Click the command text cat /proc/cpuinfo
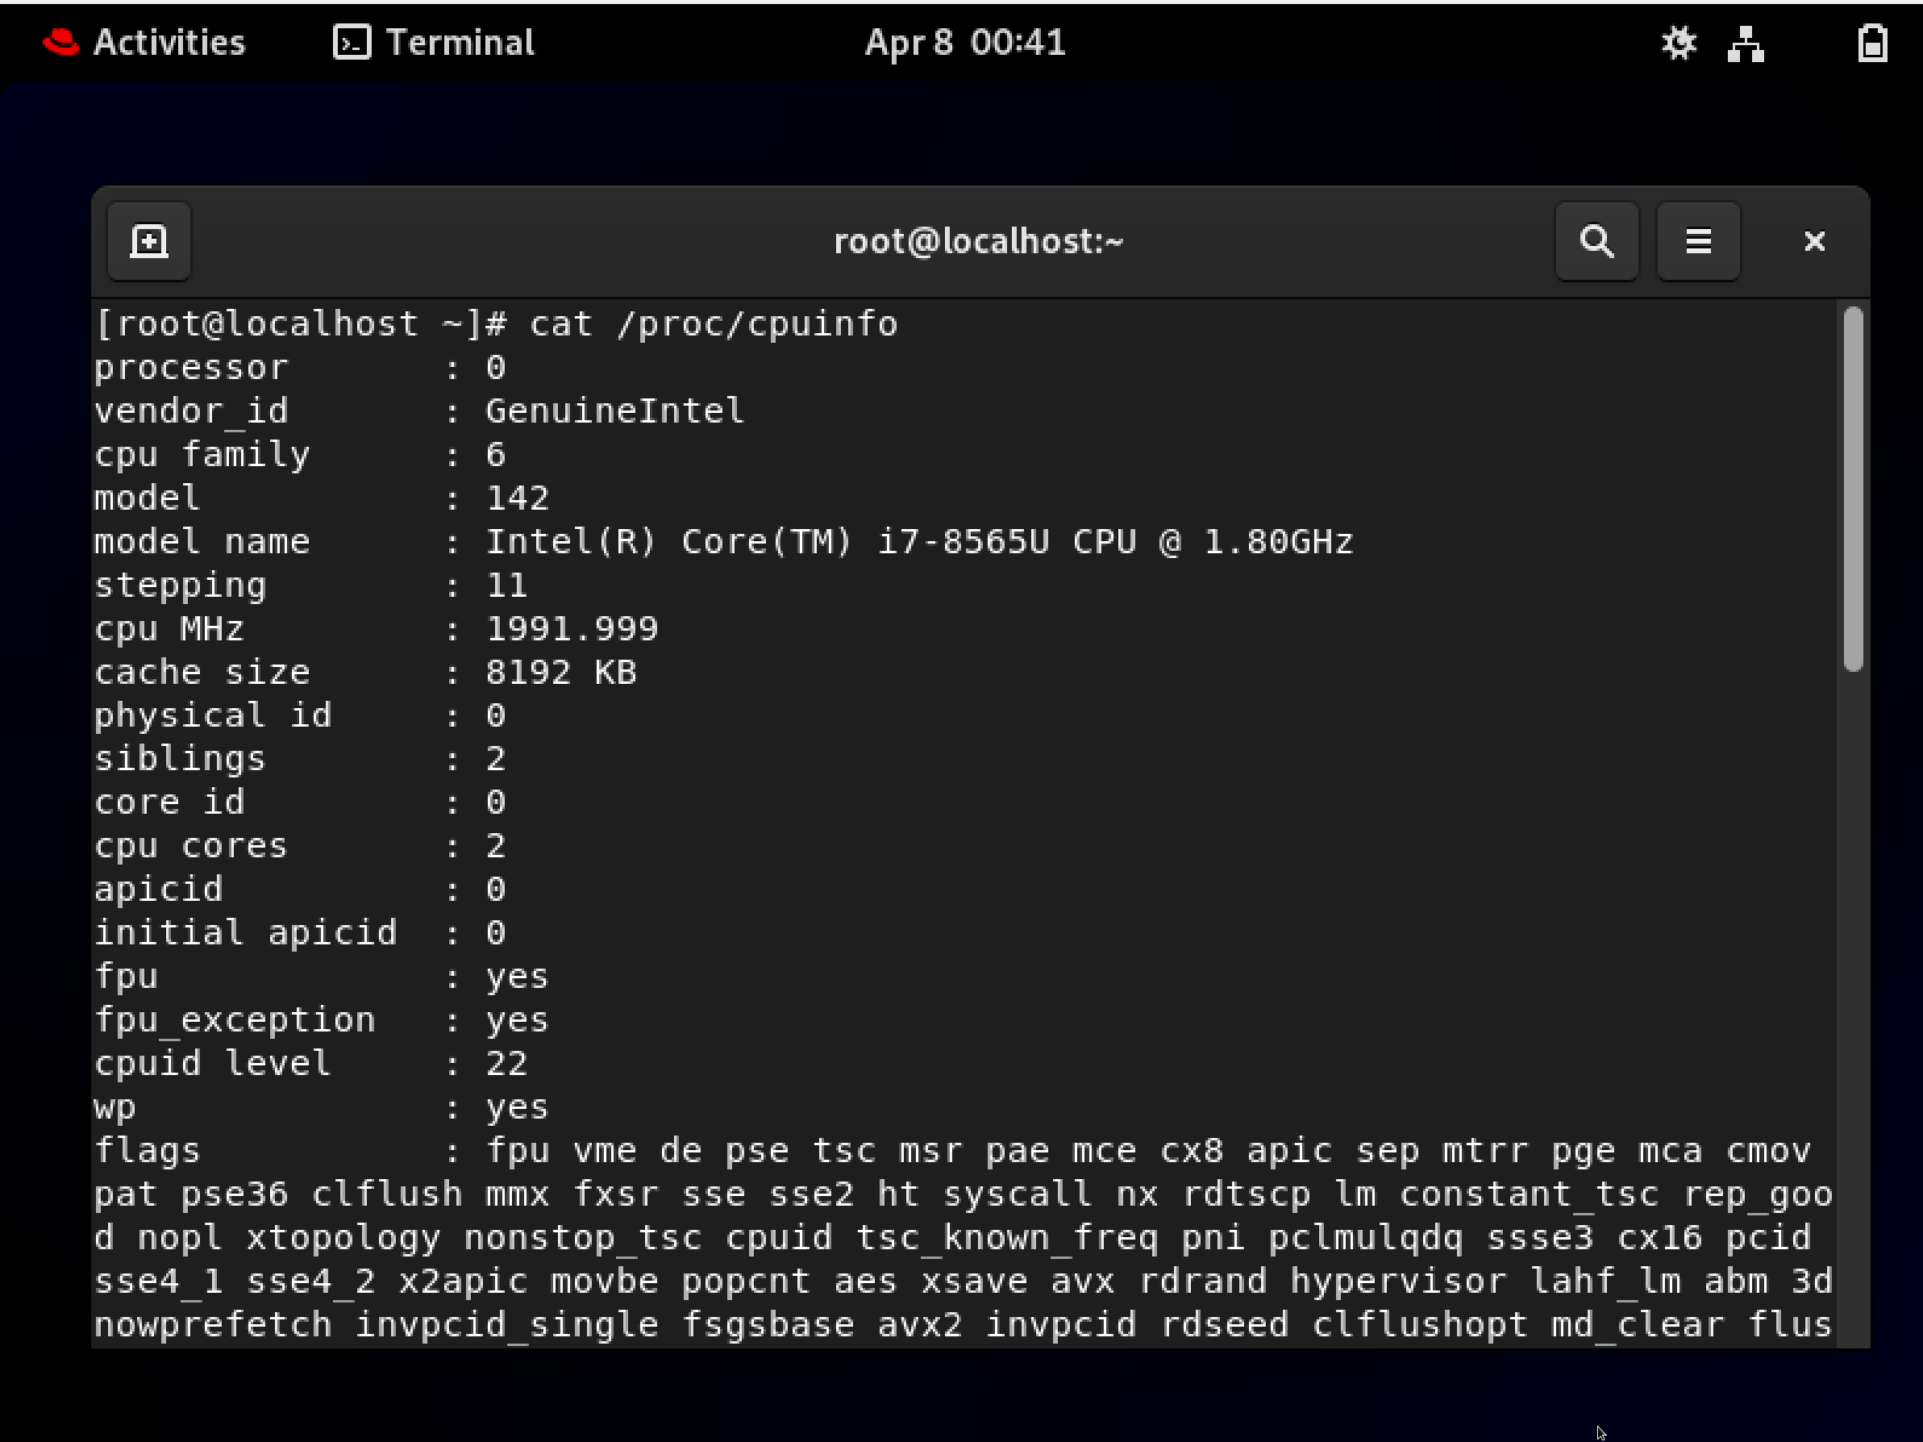This screenshot has height=1442, width=1923. click(714, 324)
